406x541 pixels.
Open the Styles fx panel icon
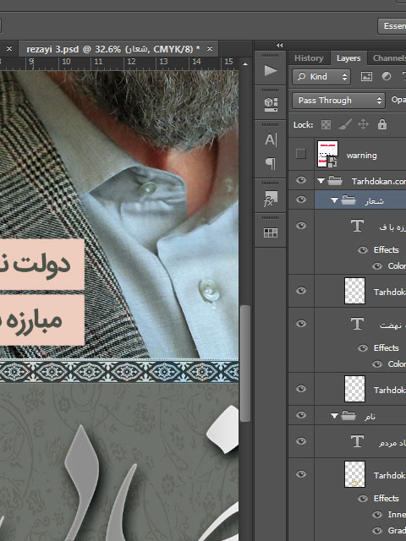click(x=271, y=199)
